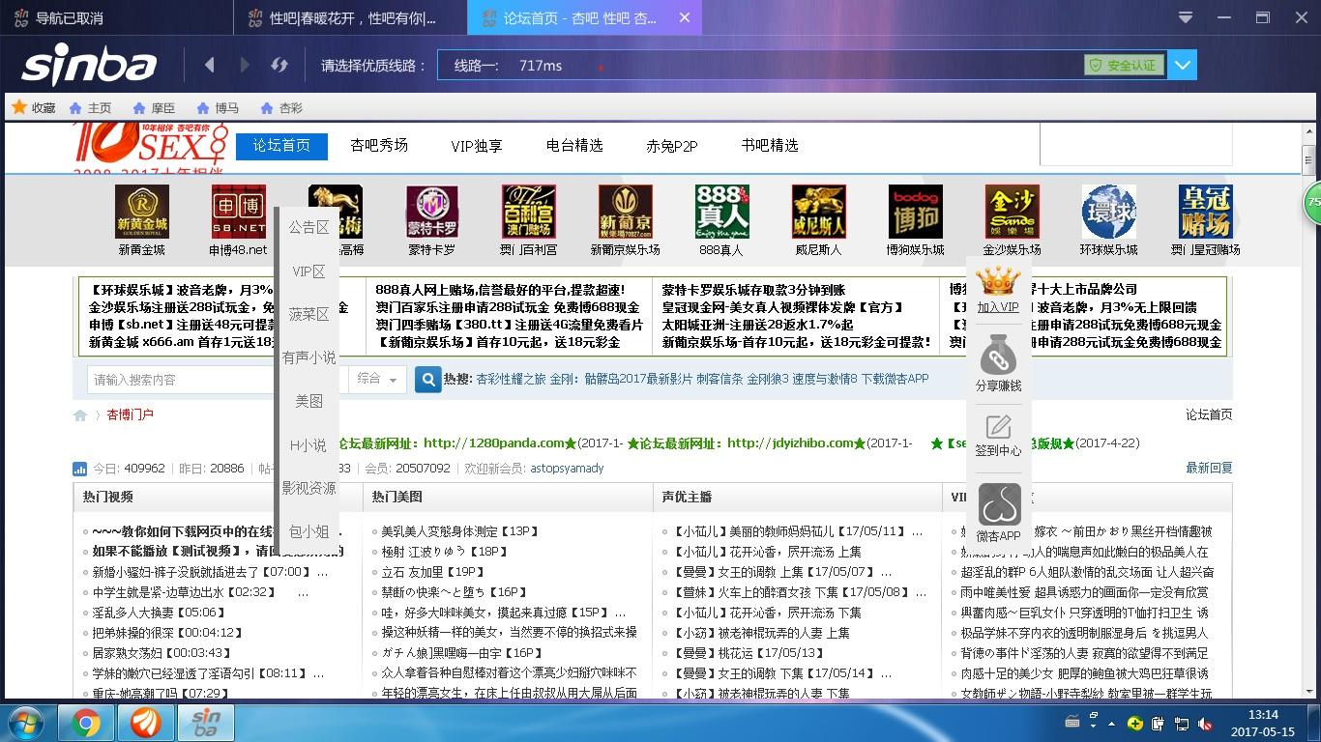
Task: Open the 最新回复 link
Action: (1209, 469)
